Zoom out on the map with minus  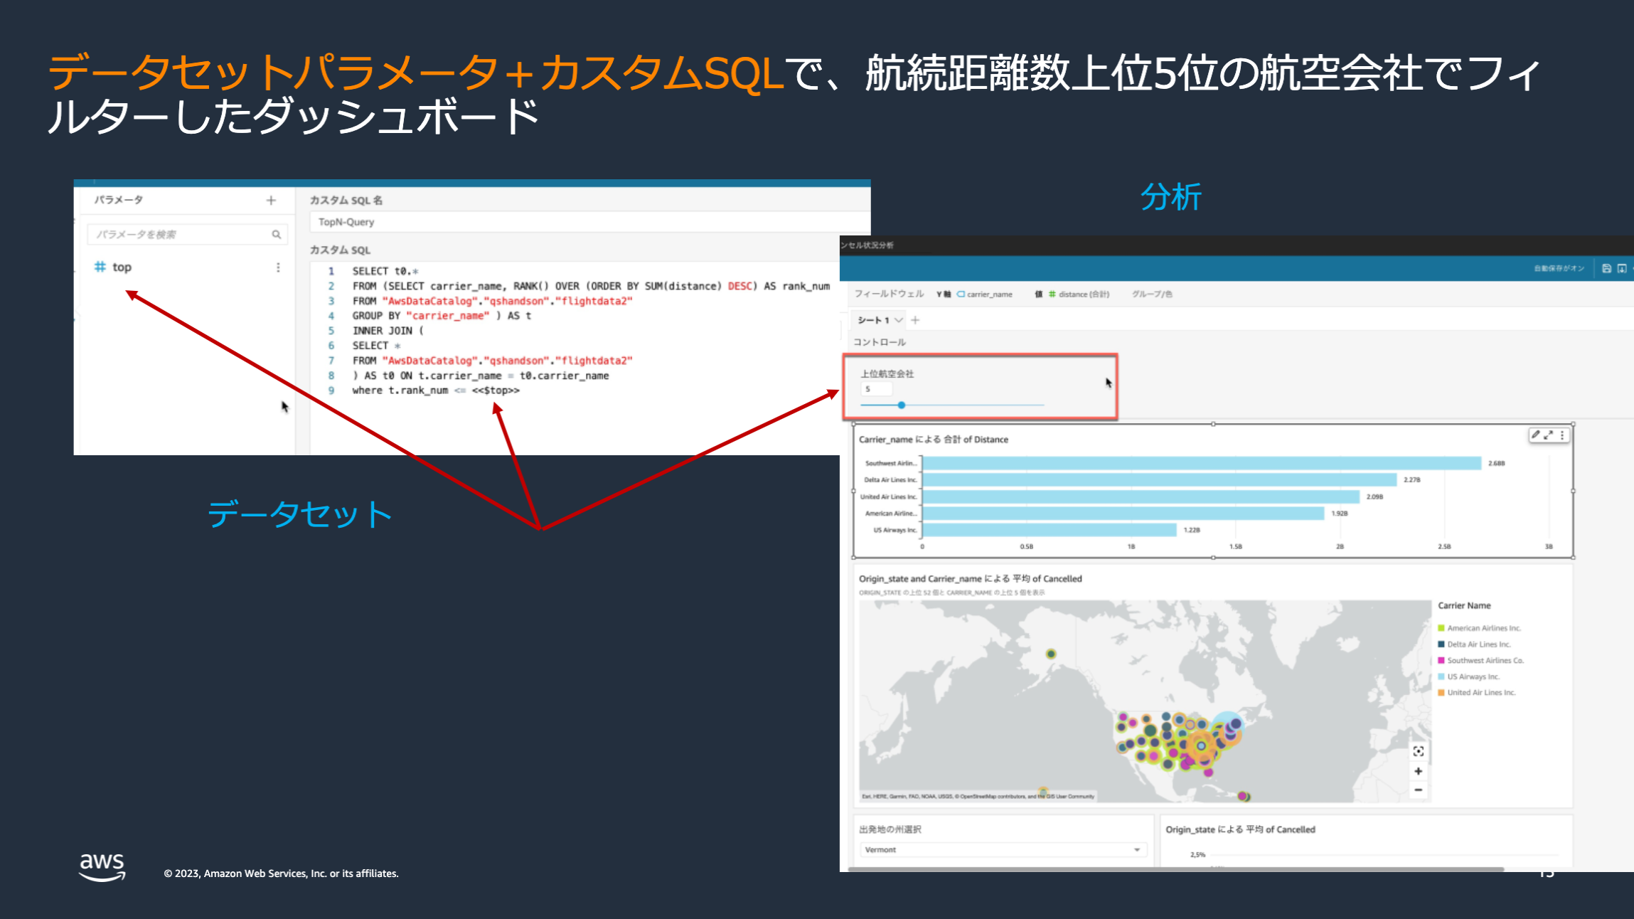[1418, 790]
